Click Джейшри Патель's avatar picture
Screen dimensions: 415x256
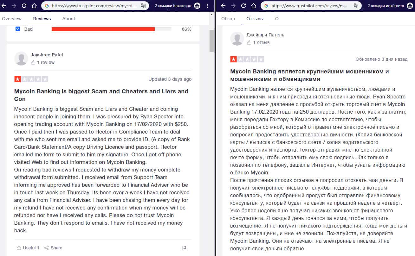tap(237, 39)
